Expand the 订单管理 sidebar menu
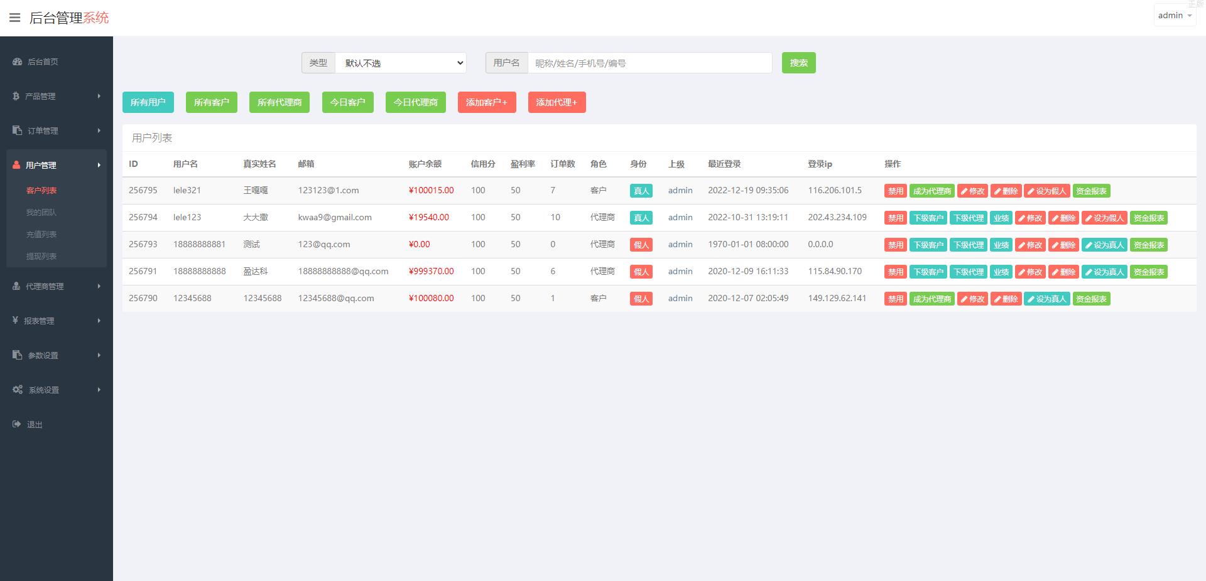 57,131
